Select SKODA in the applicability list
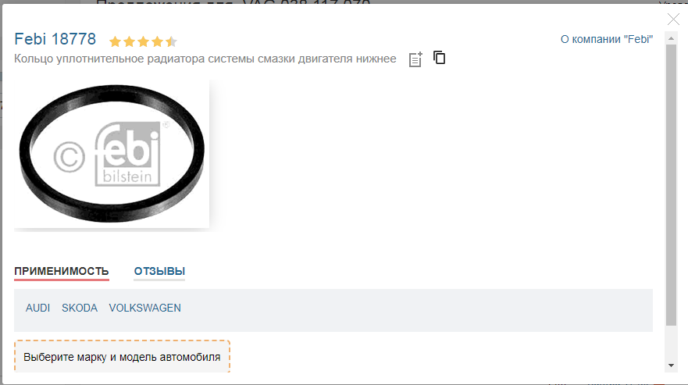This screenshot has height=385, width=688. [80, 308]
